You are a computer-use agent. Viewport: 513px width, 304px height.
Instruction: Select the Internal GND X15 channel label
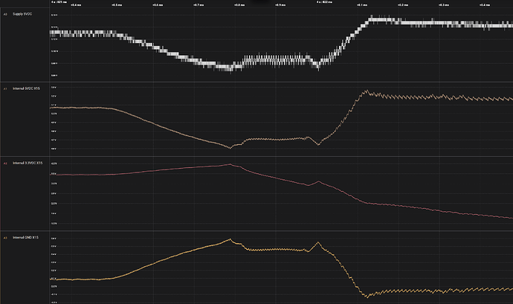tap(28, 238)
